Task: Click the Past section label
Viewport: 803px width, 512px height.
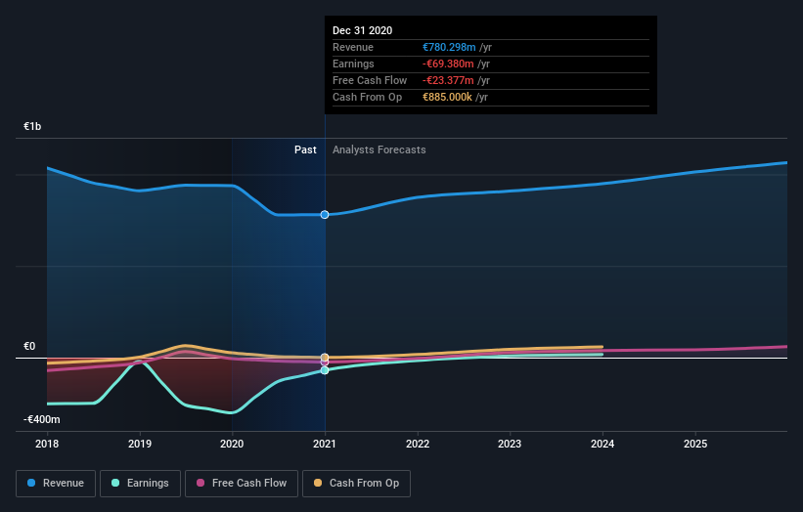Action: (305, 149)
